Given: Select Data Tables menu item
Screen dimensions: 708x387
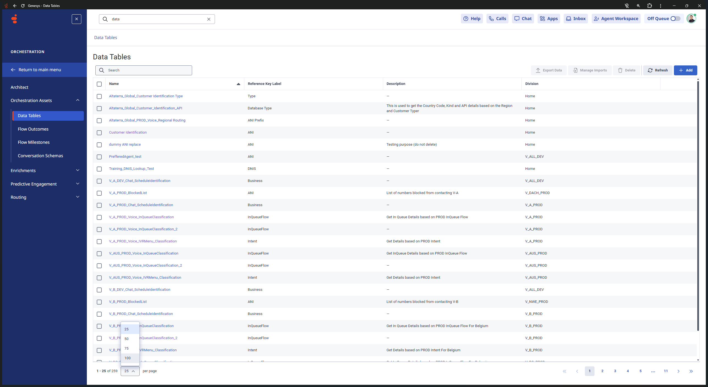Looking at the screenshot, I should click(x=48, y=116).
